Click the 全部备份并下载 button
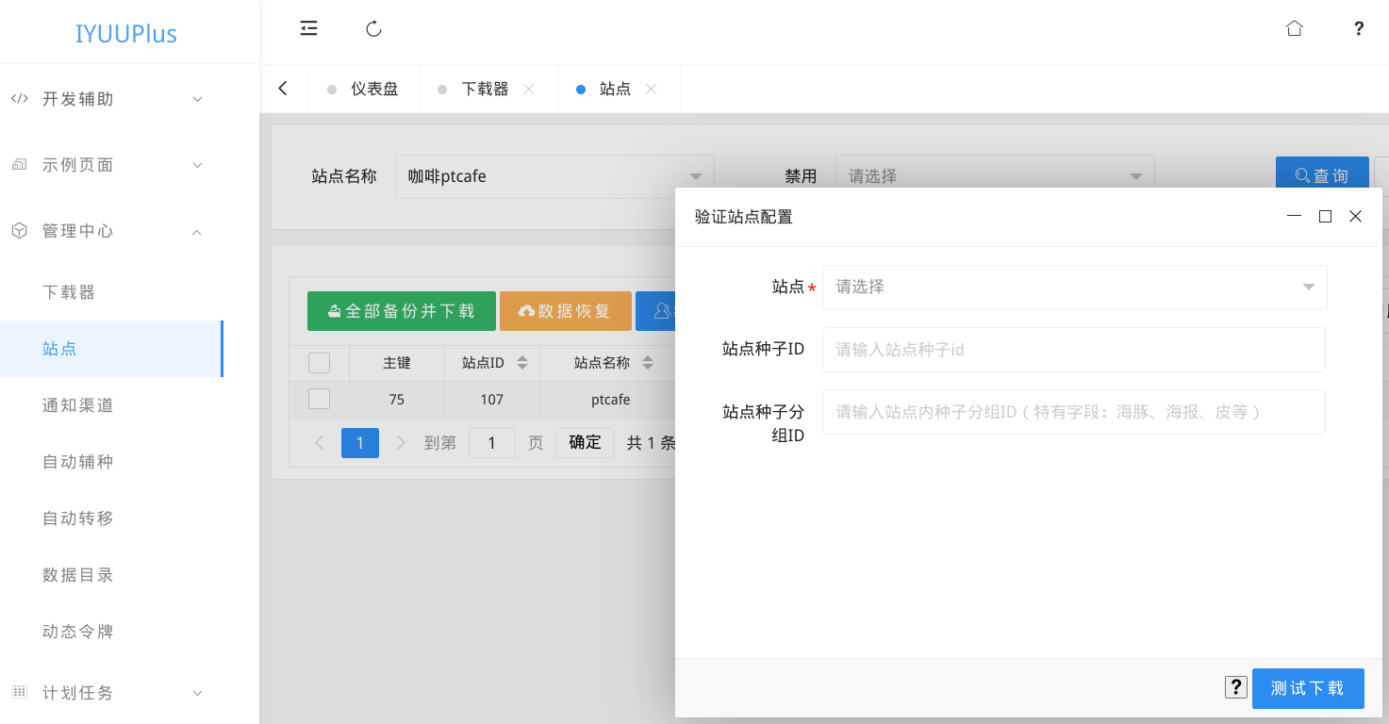The height and width of the screenshot is (724, 1389). pos(402,311)
